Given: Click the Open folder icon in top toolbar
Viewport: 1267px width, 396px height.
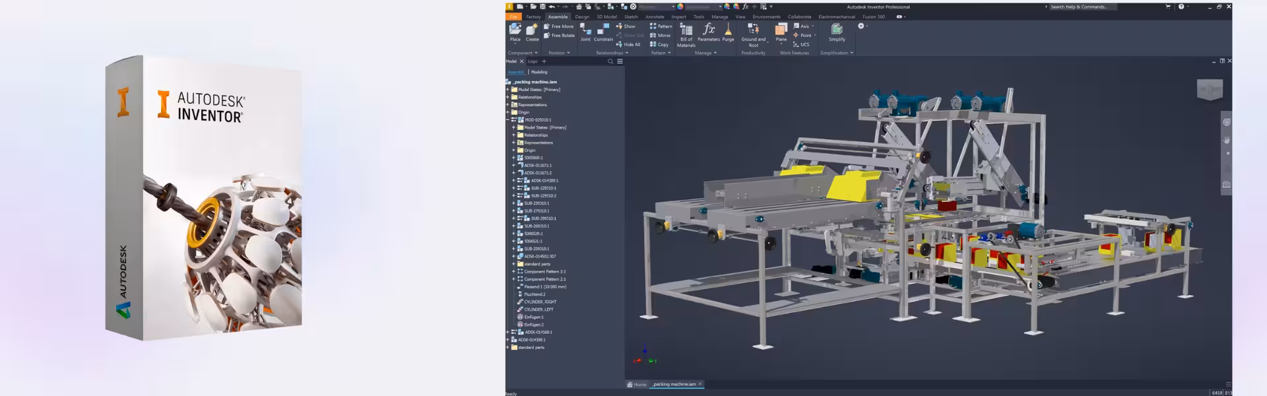Looking at the screenshot, I should (x=533, y=7).
